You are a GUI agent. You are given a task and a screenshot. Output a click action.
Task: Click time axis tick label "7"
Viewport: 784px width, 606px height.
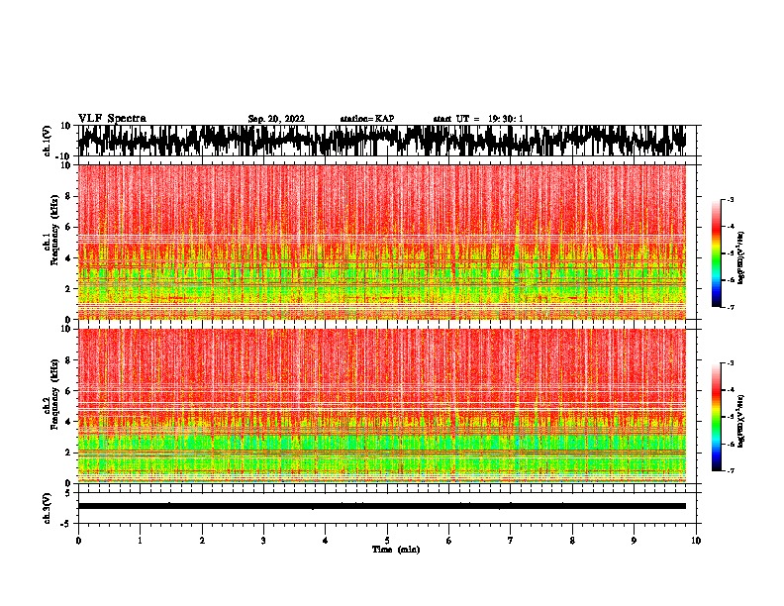tap(511, 541)
